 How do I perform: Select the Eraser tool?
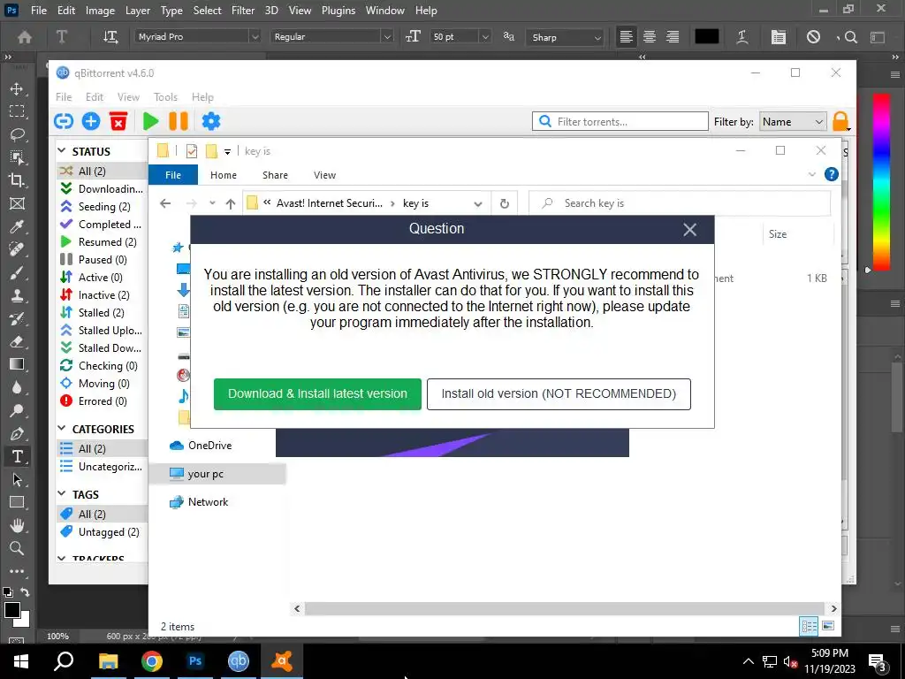click(x=17, y=341)
